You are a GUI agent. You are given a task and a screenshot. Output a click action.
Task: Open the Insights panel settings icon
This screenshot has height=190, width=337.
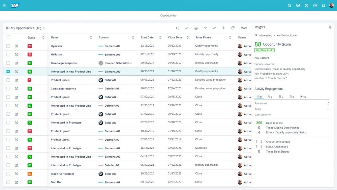[331, 27]
